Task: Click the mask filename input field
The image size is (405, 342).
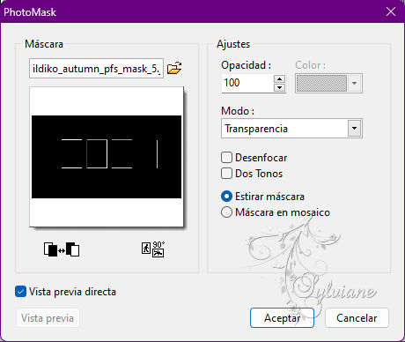Action: [x=96, y=69]
